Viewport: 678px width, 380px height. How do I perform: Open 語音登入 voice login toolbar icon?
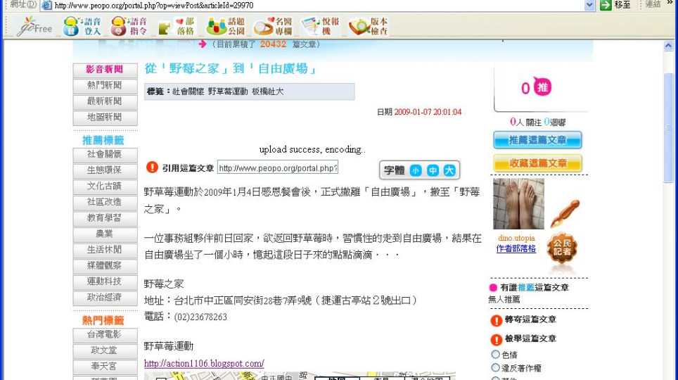(82, 27)
